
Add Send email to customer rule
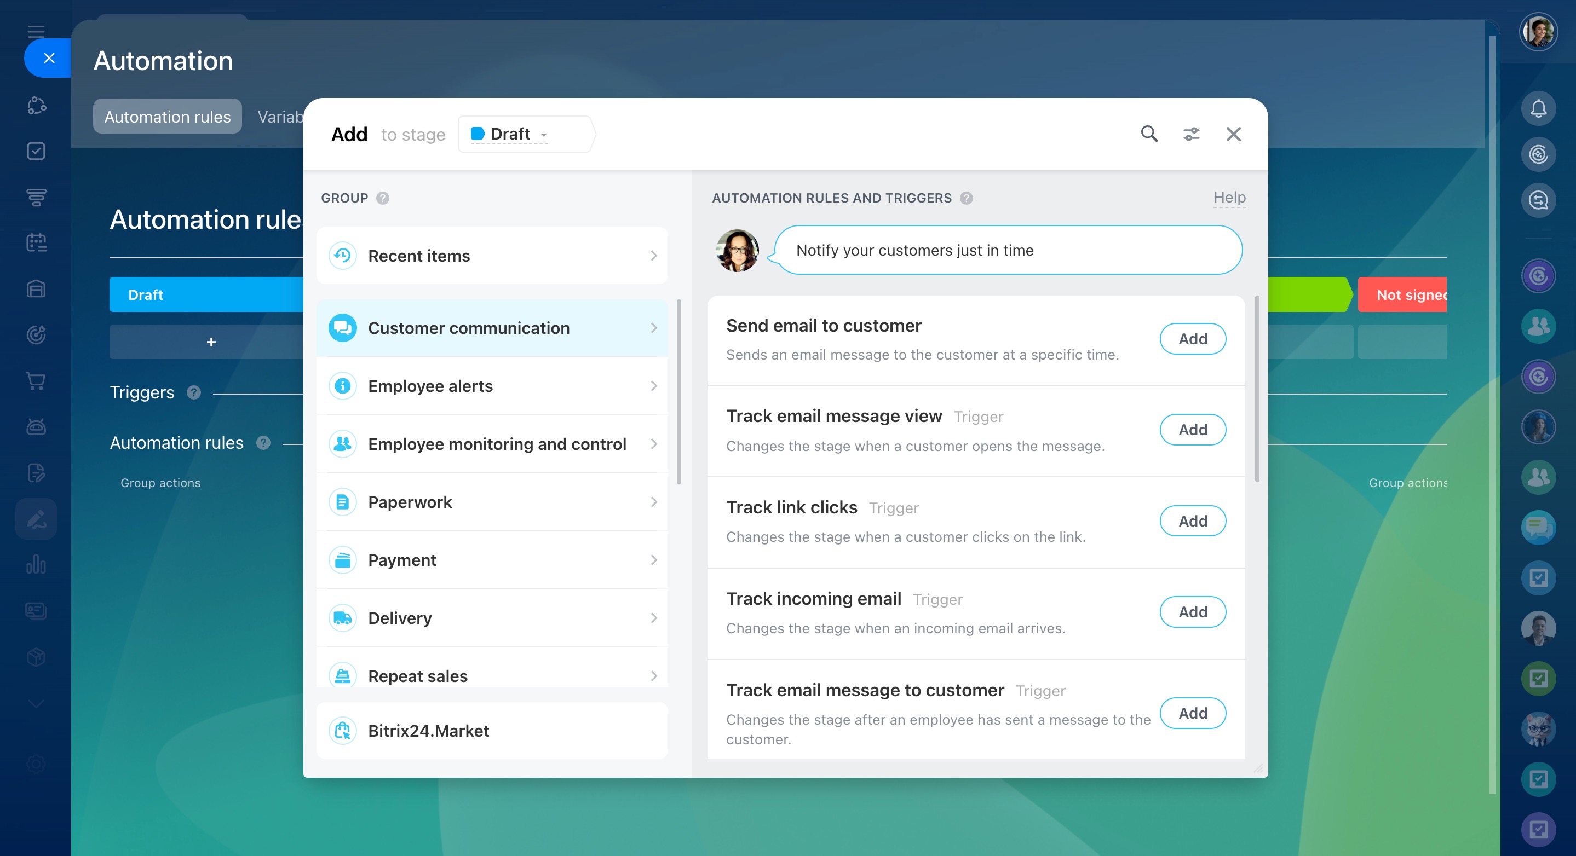[x=1192, y=339]
